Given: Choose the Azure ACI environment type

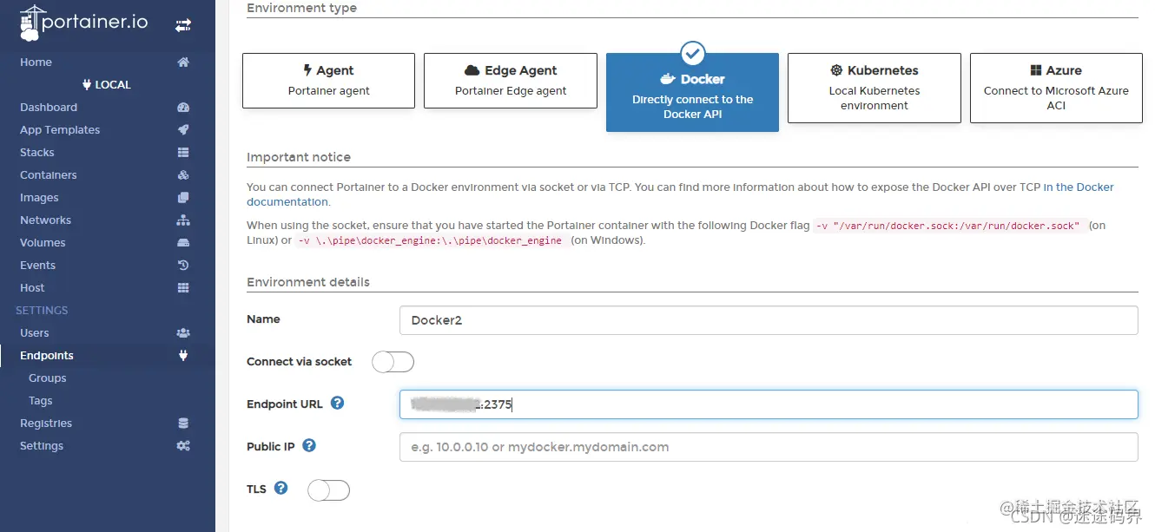Looking at the screenshot, I should [1056, 88].
